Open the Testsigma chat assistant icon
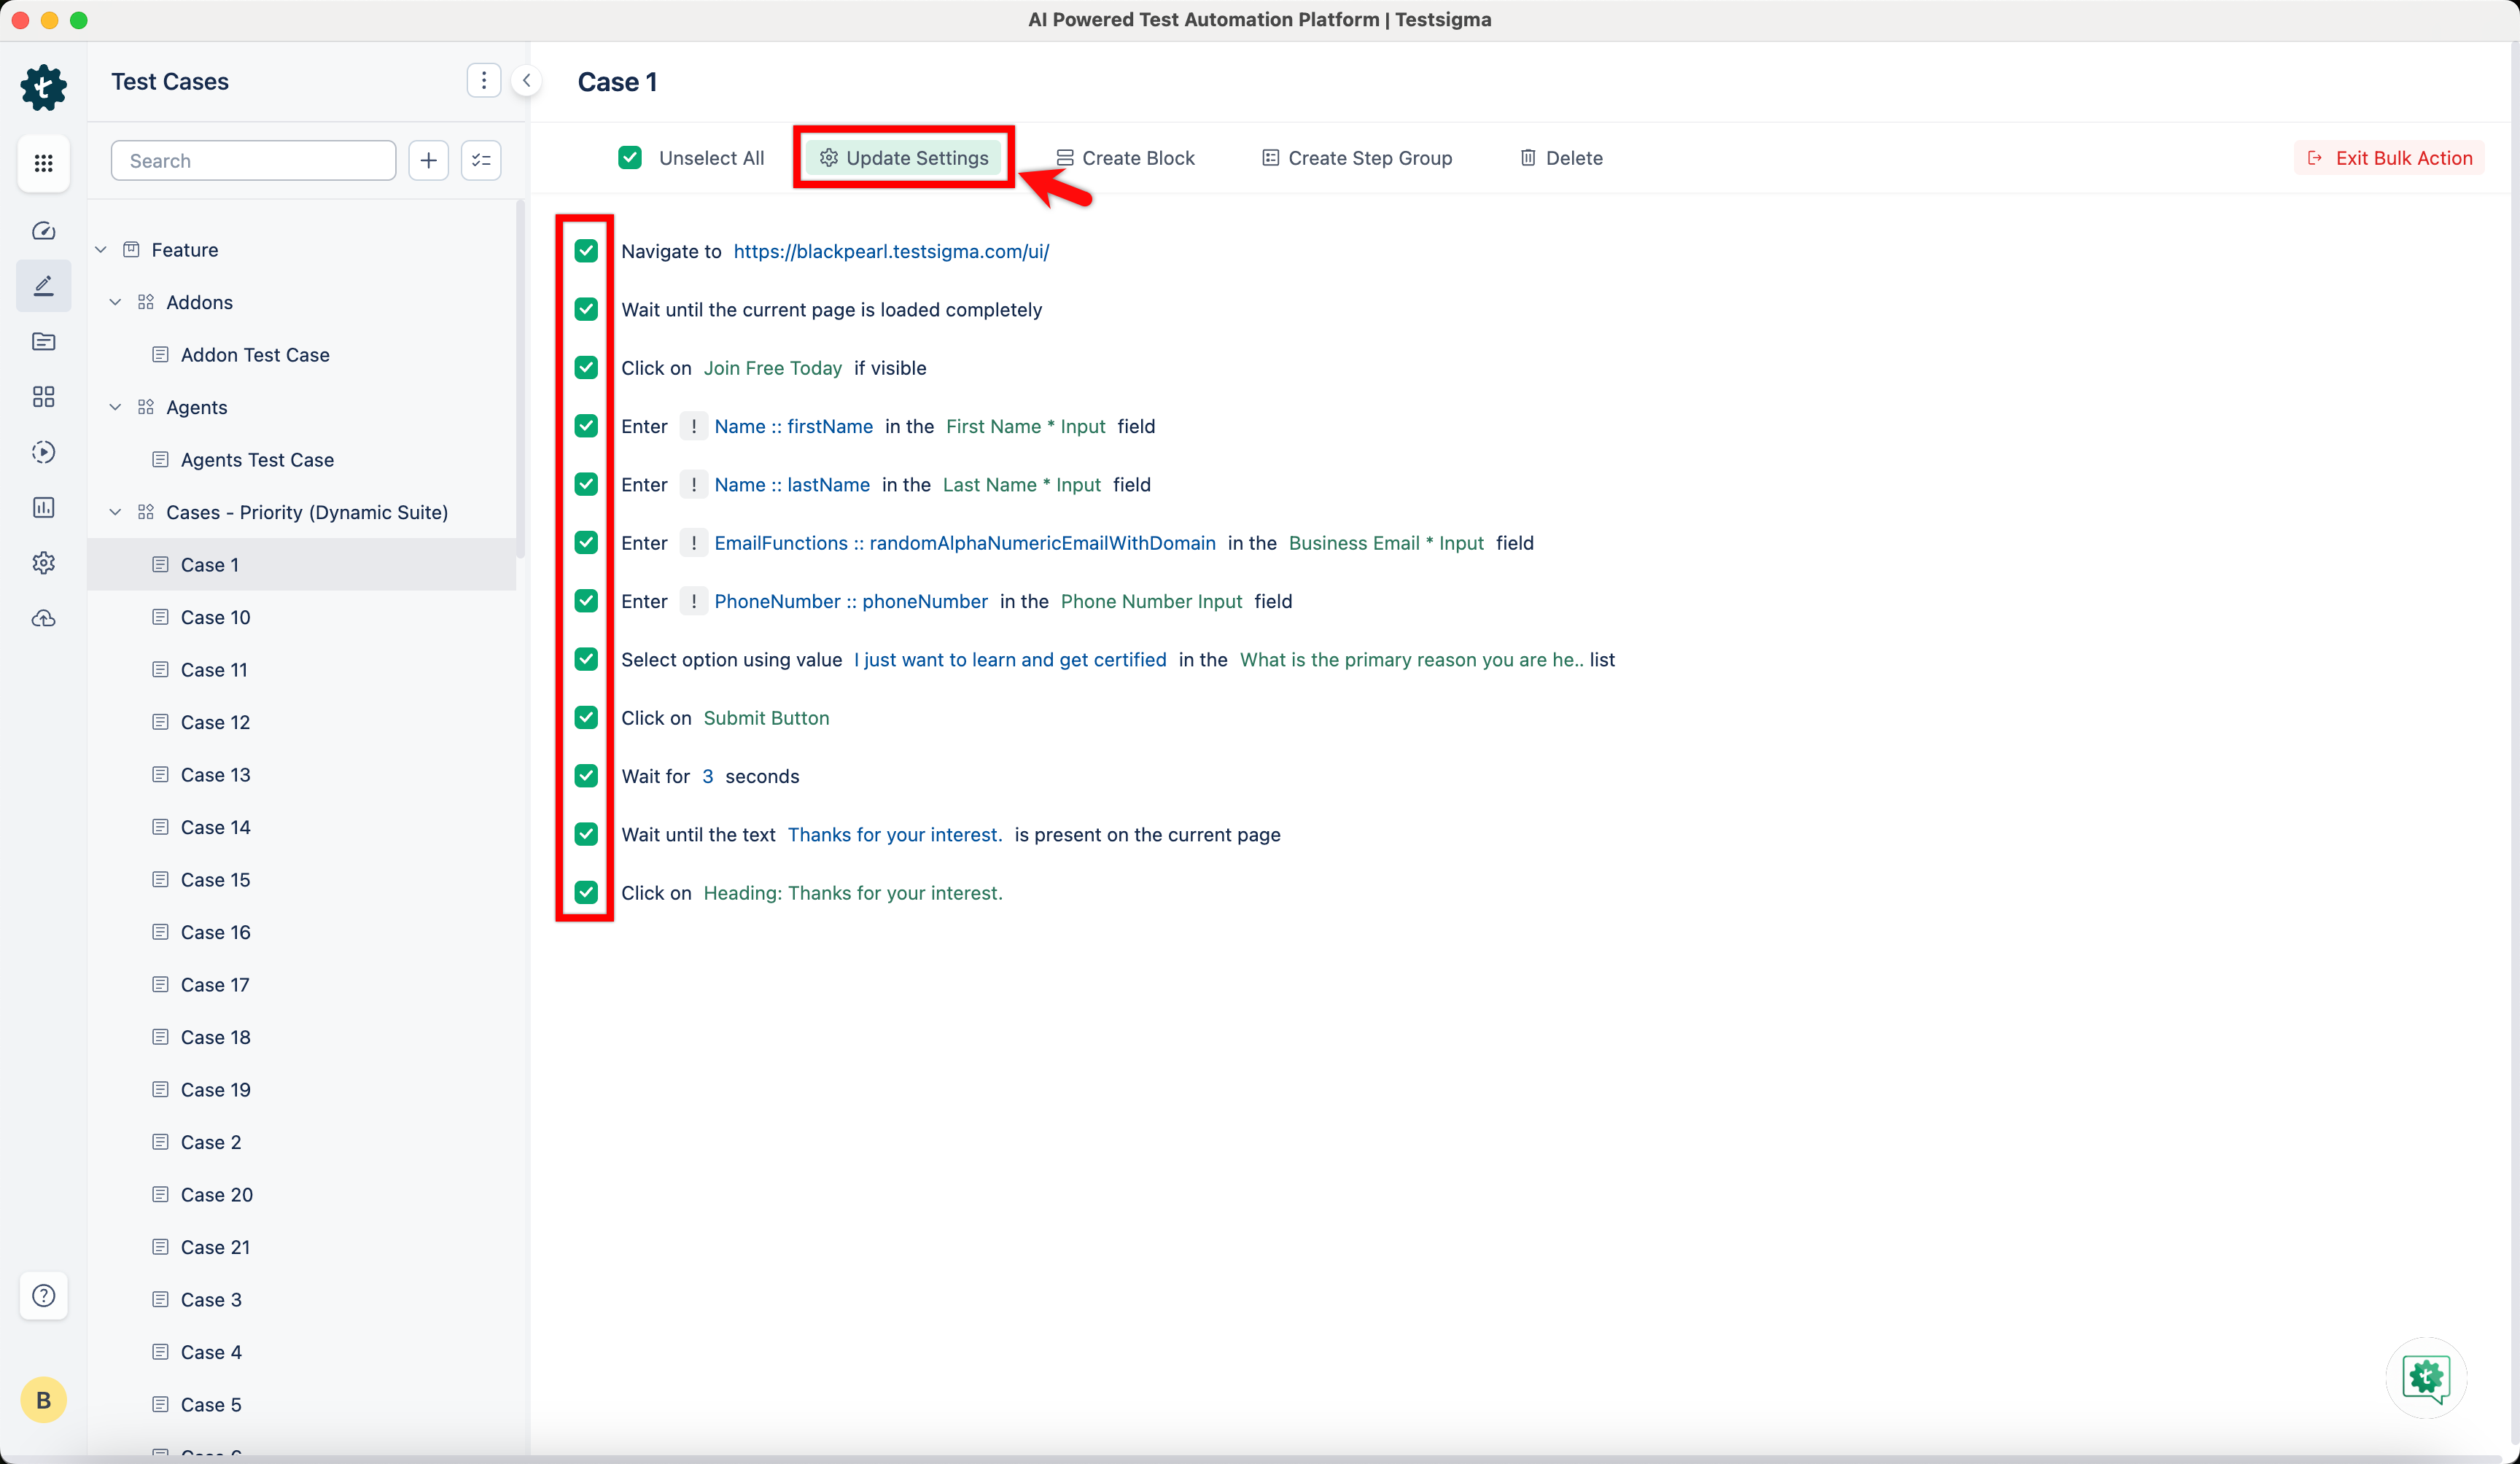Screen dimensions: 2520x1464 pos(2425,1378)
